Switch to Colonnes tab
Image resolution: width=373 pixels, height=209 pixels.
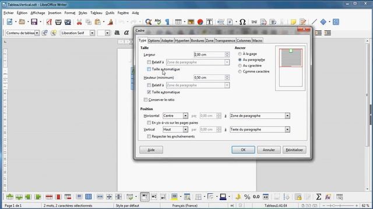pos(244,41)
